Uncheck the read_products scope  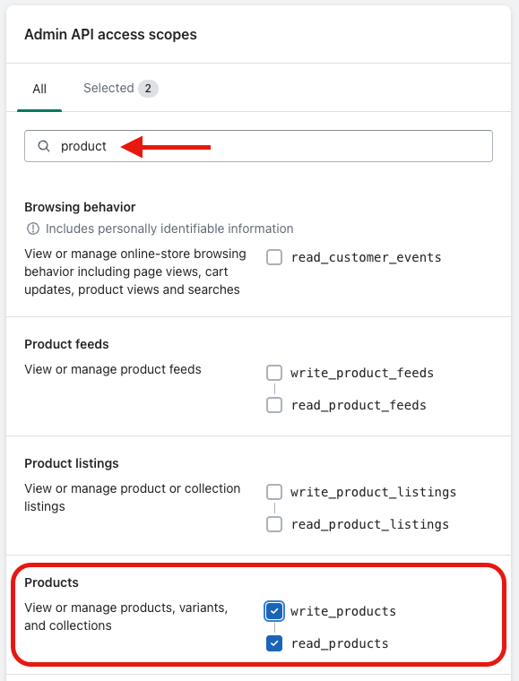(x=274, y=643)
